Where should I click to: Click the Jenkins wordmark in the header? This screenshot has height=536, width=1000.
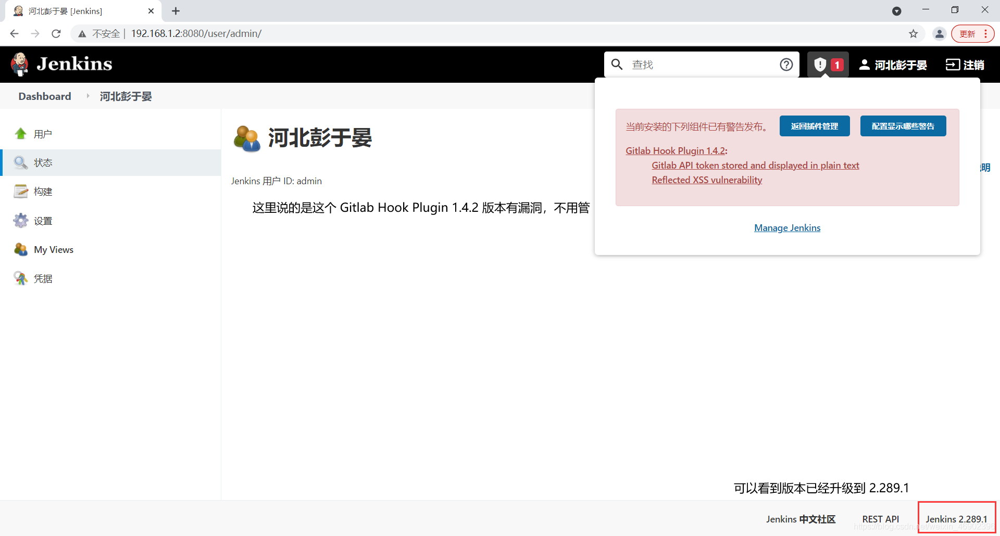pyautogui.click(x=74, y=64)
